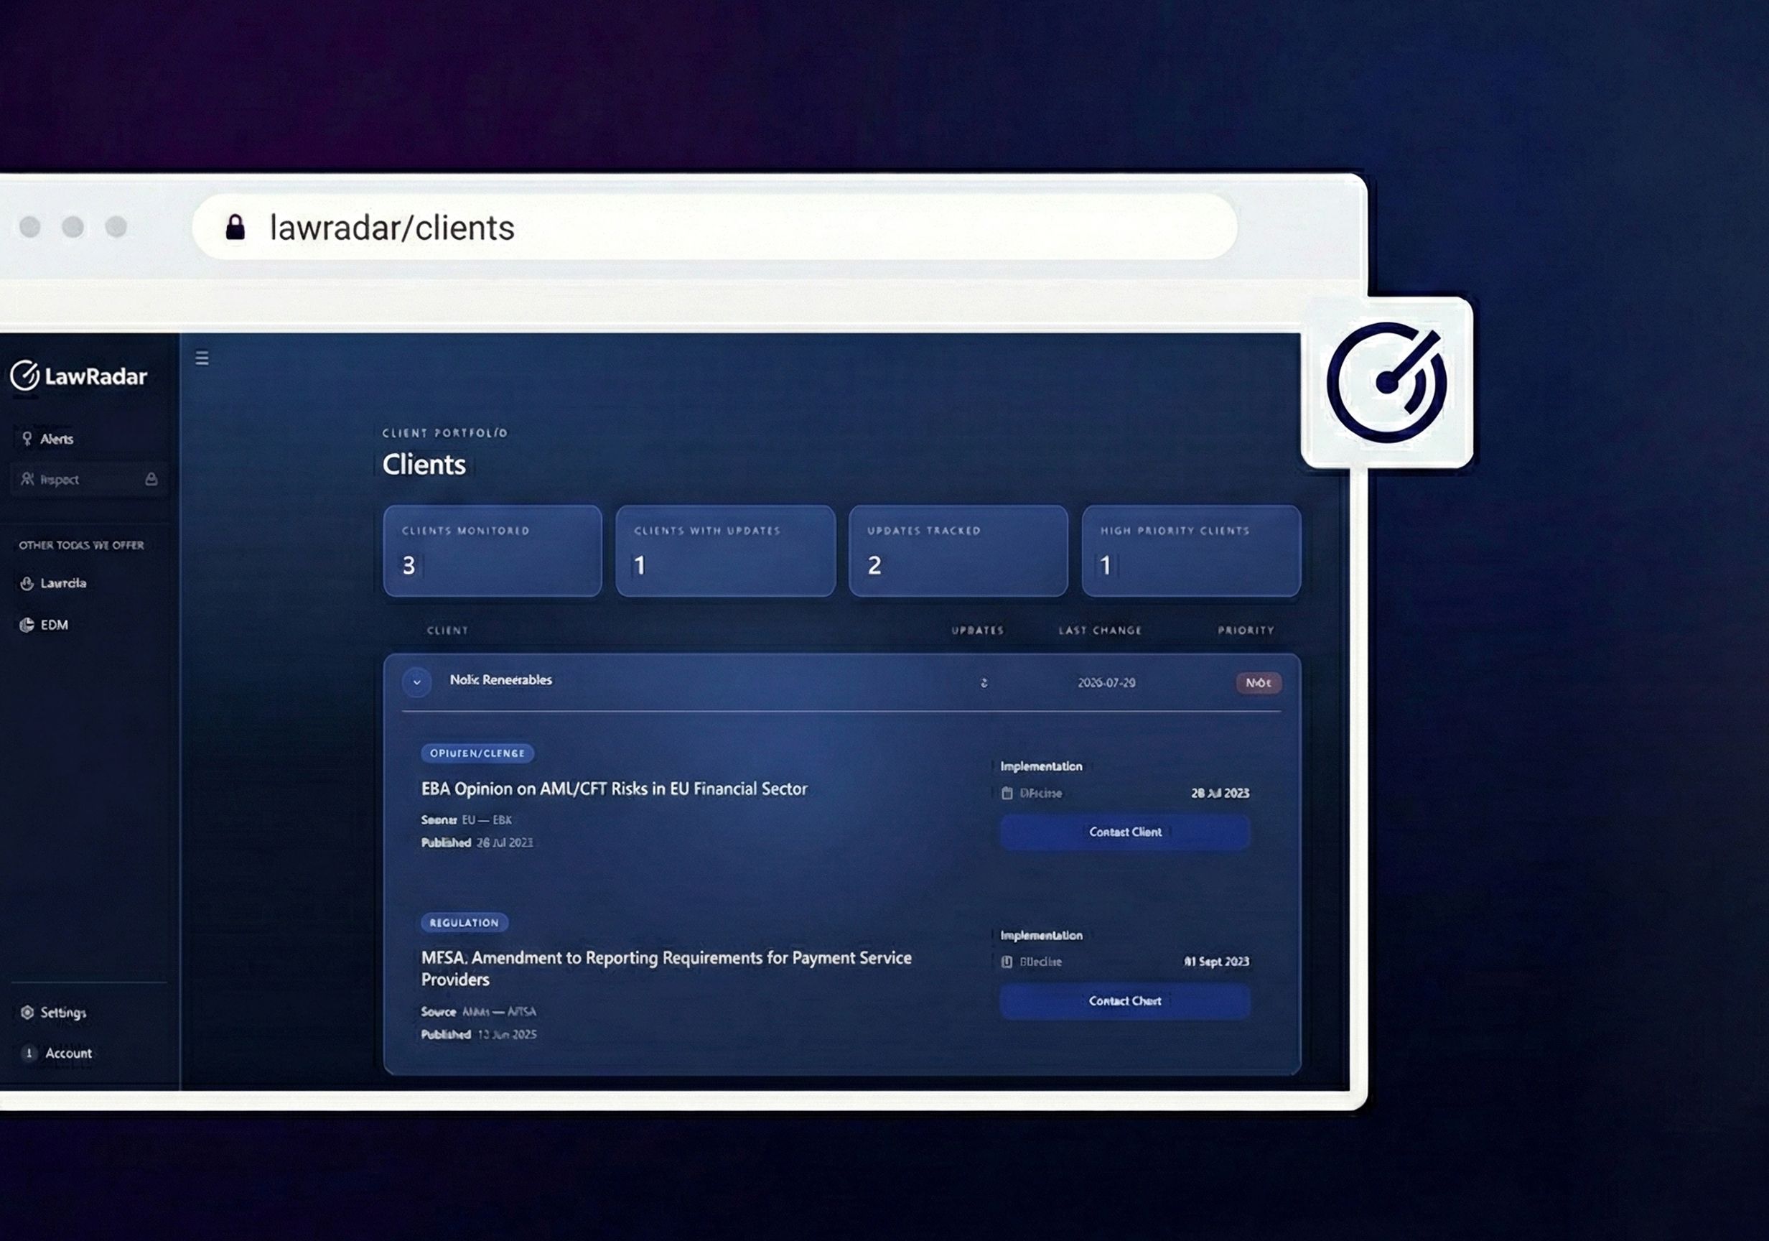Screen dimensions: 1769x1241
Task: Click the padlock icon in the address bar
Action: coord(235,227)
